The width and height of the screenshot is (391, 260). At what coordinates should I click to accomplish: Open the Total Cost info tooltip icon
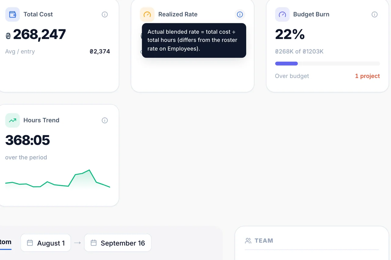coord(105,14)
